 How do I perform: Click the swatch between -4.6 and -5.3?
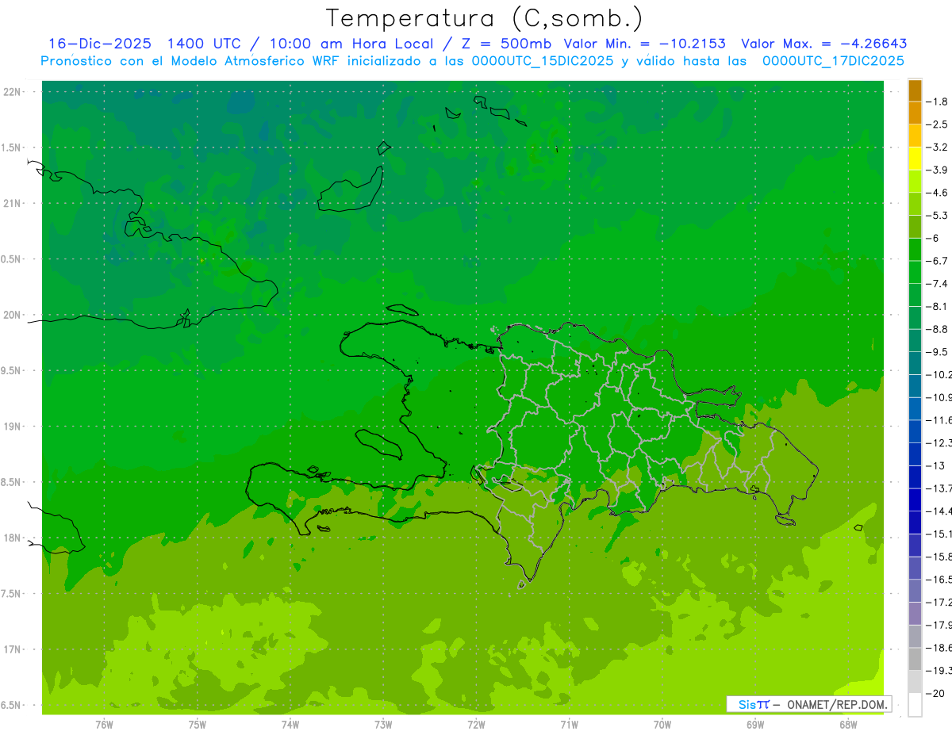[915, 205]
